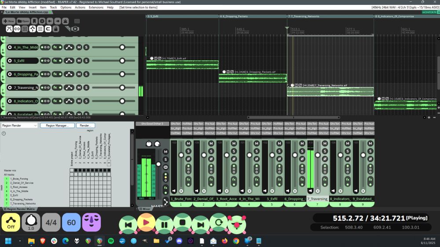Click volume fader knob on 2_Denial_Of mixer channel
Viewport: 440px width, 247px height.
[x=204, y=155]
